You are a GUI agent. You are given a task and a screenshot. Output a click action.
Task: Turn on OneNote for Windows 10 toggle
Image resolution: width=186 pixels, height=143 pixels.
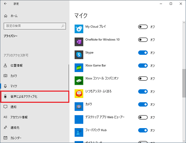tap(143, 40)
